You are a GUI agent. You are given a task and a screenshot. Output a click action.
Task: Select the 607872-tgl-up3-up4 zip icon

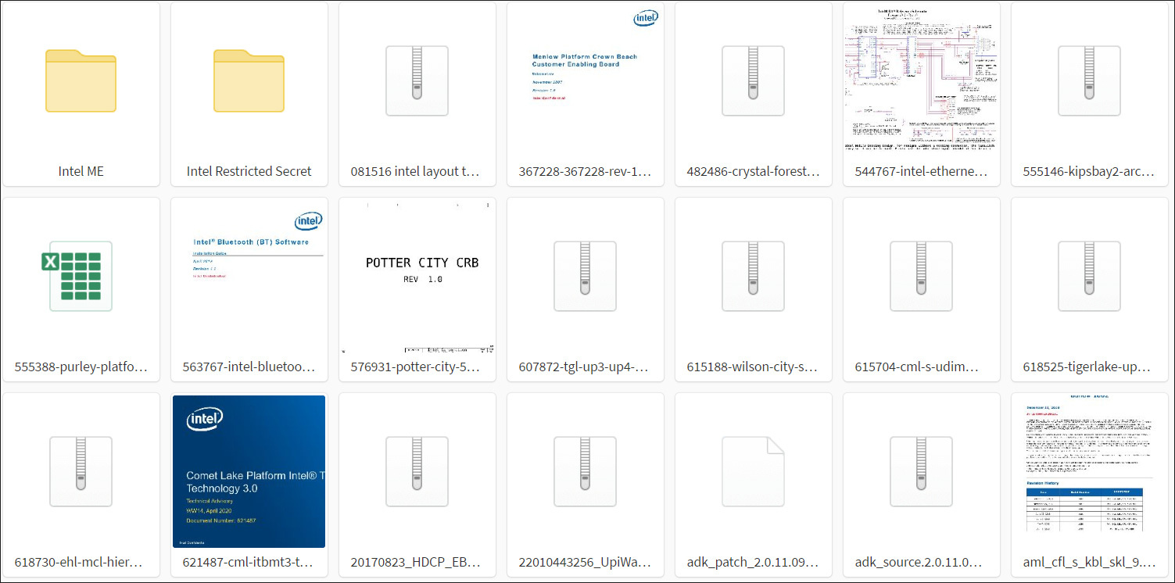click(x=585, y=276)
